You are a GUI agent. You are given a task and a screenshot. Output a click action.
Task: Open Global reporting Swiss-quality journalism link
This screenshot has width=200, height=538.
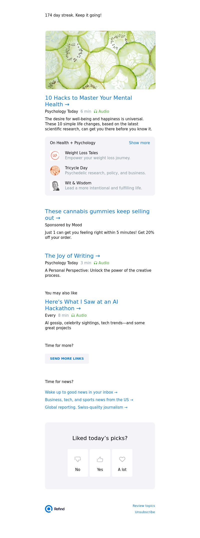pos(86,407)
